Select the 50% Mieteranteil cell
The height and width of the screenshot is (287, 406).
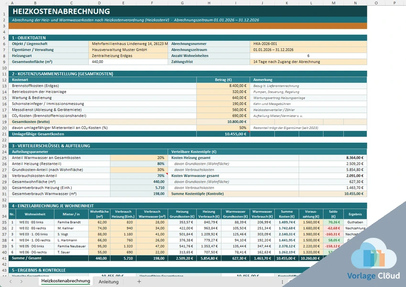pyautogui.click(x=223, y=128)
